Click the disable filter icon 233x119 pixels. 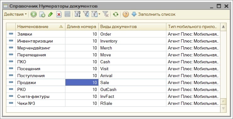105,14
